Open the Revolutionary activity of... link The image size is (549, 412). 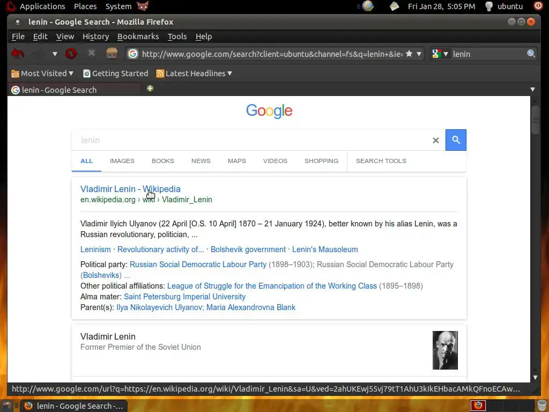click(161, 249)
